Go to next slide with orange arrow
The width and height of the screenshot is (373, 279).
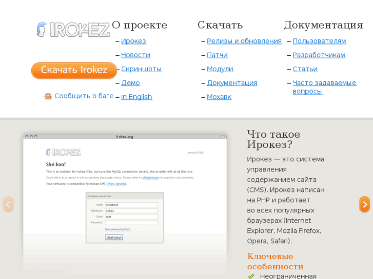click(x=364, y=204)
